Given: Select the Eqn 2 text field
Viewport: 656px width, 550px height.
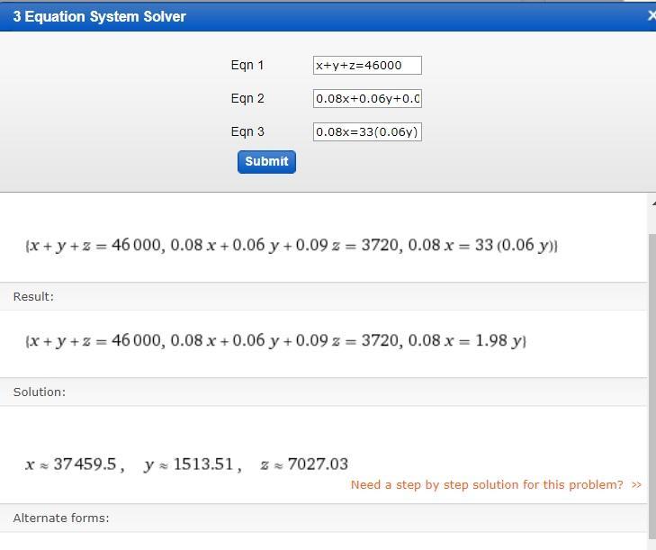Looking at the screenshot, I should (367, 98).
